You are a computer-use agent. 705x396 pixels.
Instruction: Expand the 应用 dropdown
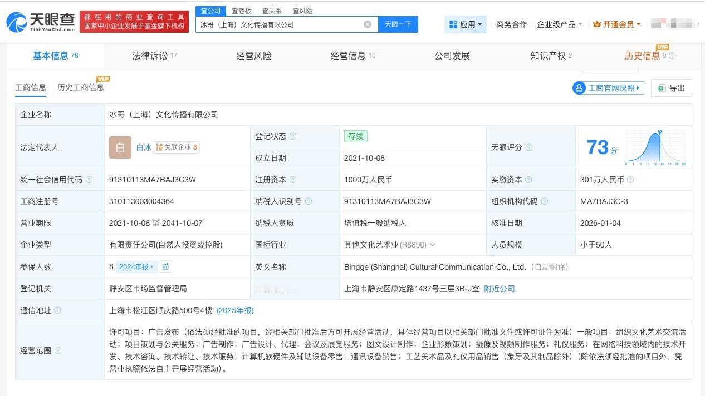pos(480,24)
